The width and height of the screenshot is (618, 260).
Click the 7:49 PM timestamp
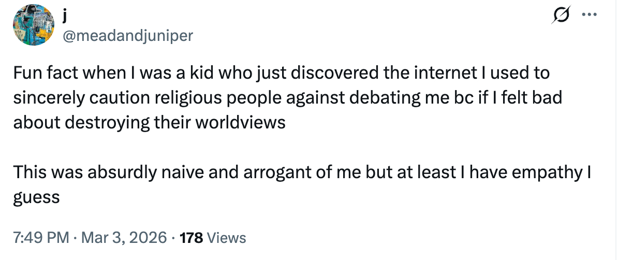(41, 238)
